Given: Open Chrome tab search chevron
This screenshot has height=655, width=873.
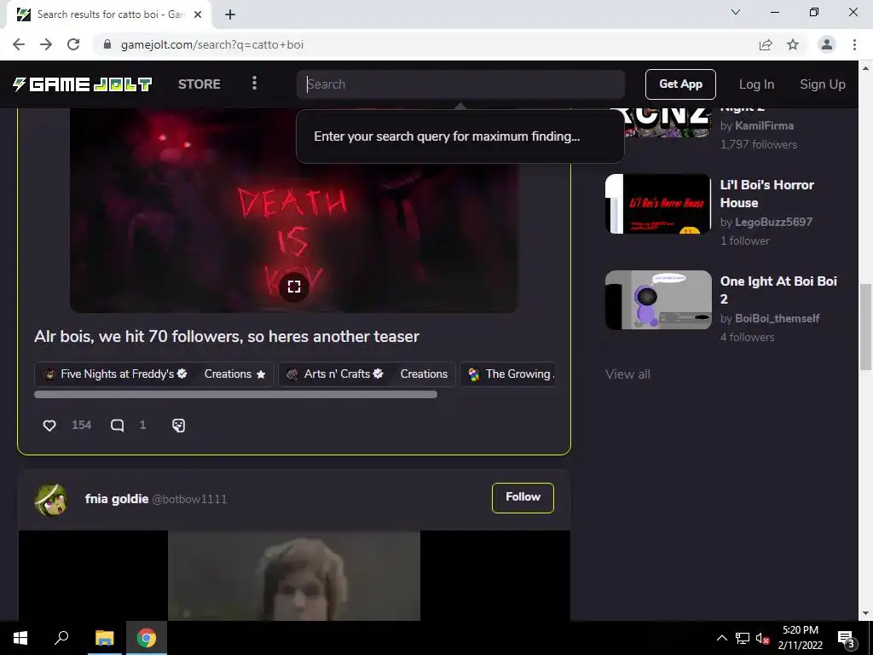Looking at the screenshot, I should point(736,12).
